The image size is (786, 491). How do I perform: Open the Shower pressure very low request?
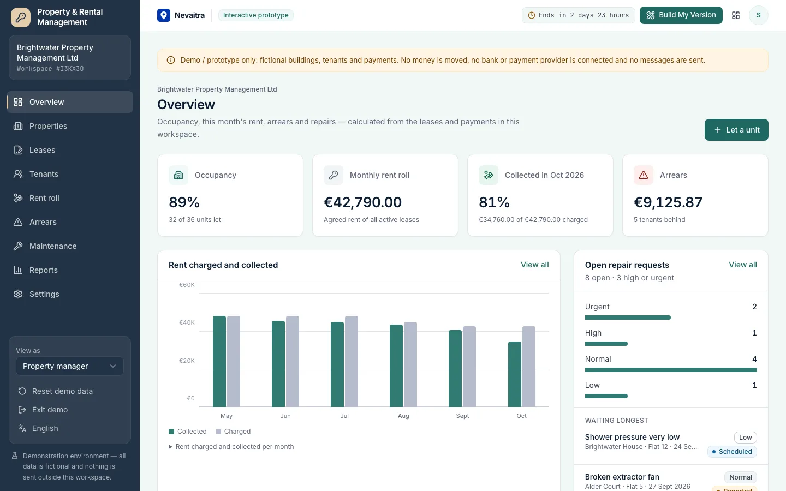(632, 437)
